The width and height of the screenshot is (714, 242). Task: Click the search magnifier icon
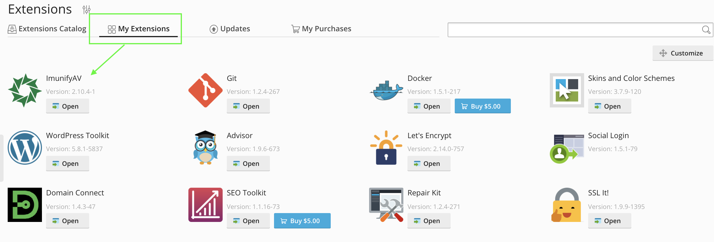[x=706, y=30]
